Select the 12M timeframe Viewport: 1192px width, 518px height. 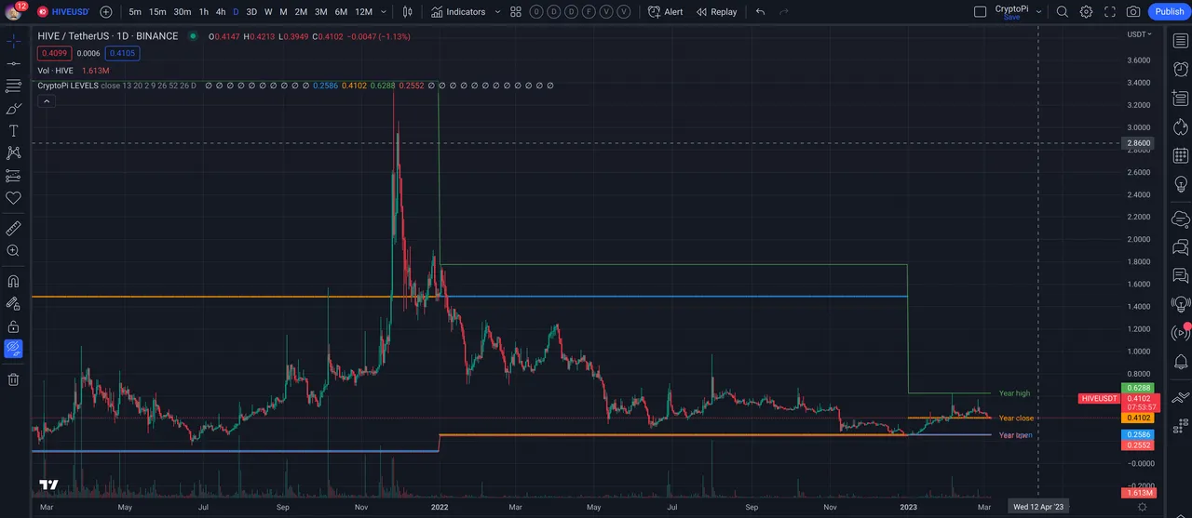363,12
